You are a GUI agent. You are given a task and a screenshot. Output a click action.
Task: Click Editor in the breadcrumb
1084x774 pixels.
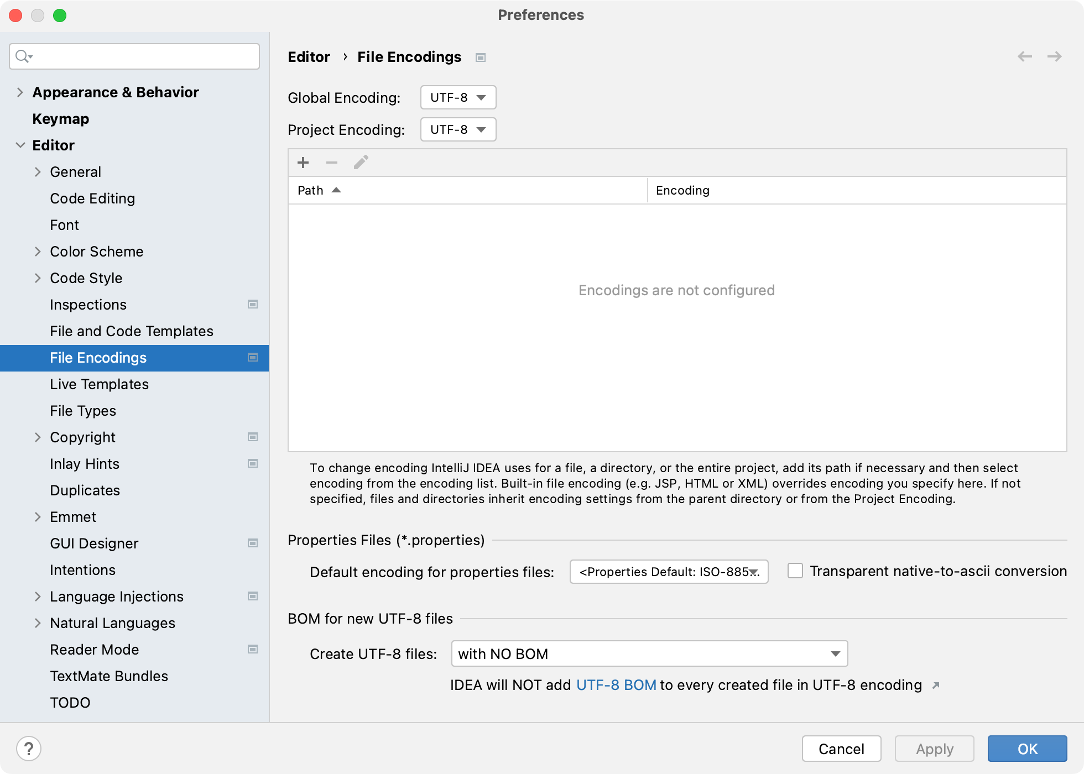pyautogui.click(x=308, y=56)
